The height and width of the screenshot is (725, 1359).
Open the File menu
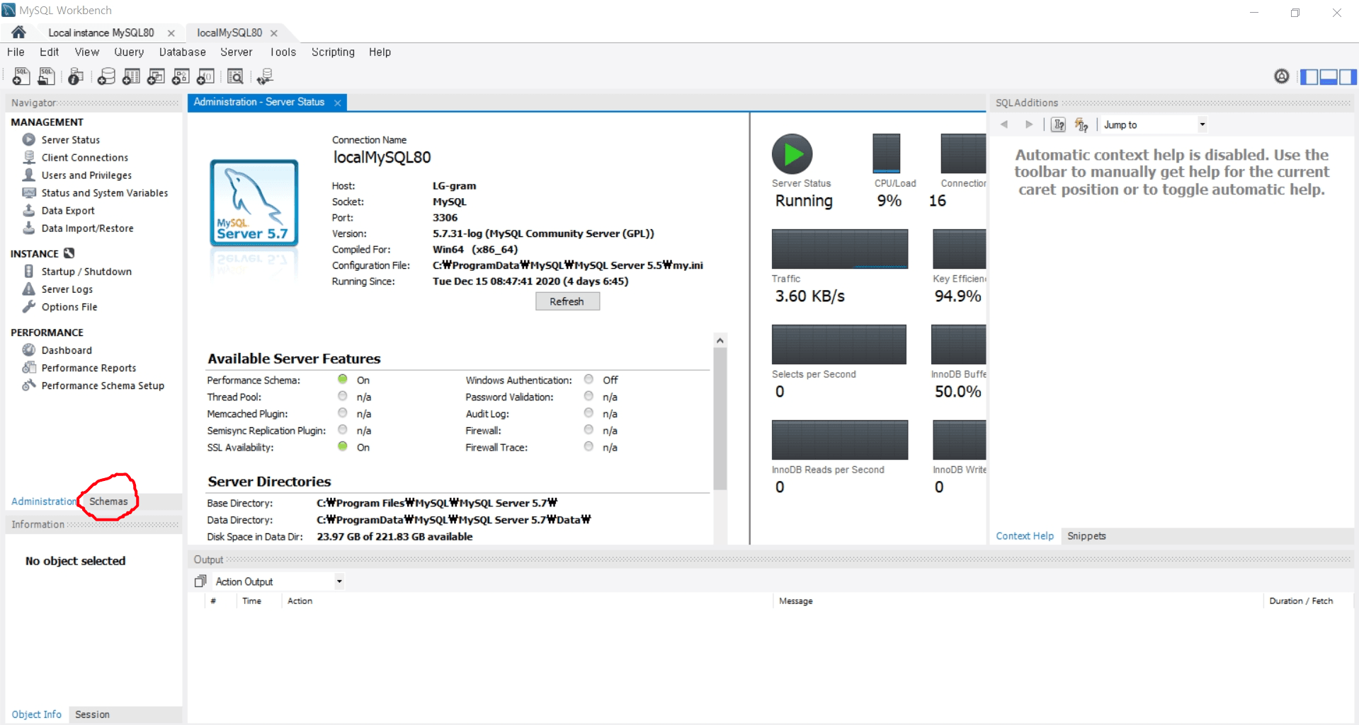(x=16, y=52)
